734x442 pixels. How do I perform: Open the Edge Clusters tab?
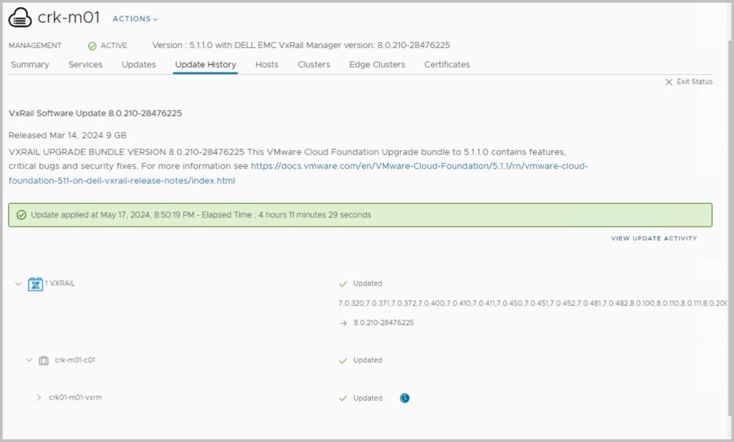tap(377, 65)
